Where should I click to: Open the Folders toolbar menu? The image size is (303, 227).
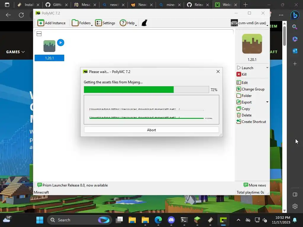tap(82, 23)
